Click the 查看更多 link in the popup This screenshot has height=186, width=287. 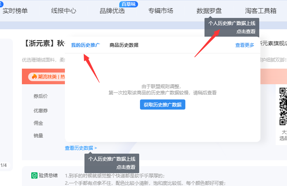click(x=245, y=45)
